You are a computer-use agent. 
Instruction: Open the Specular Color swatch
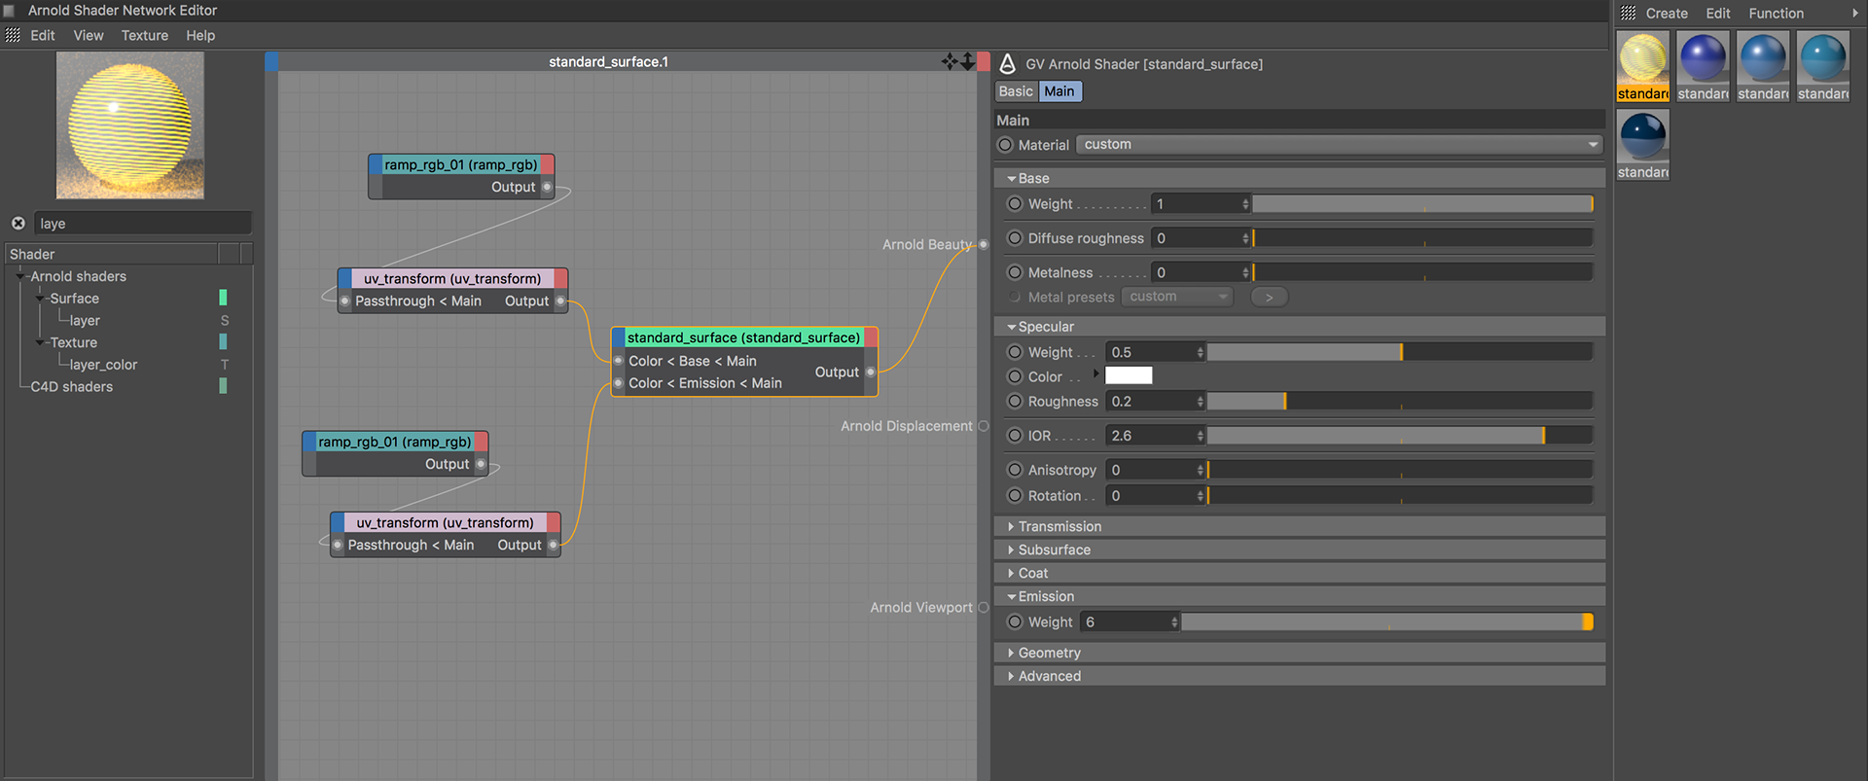[x=1129, y=375]
